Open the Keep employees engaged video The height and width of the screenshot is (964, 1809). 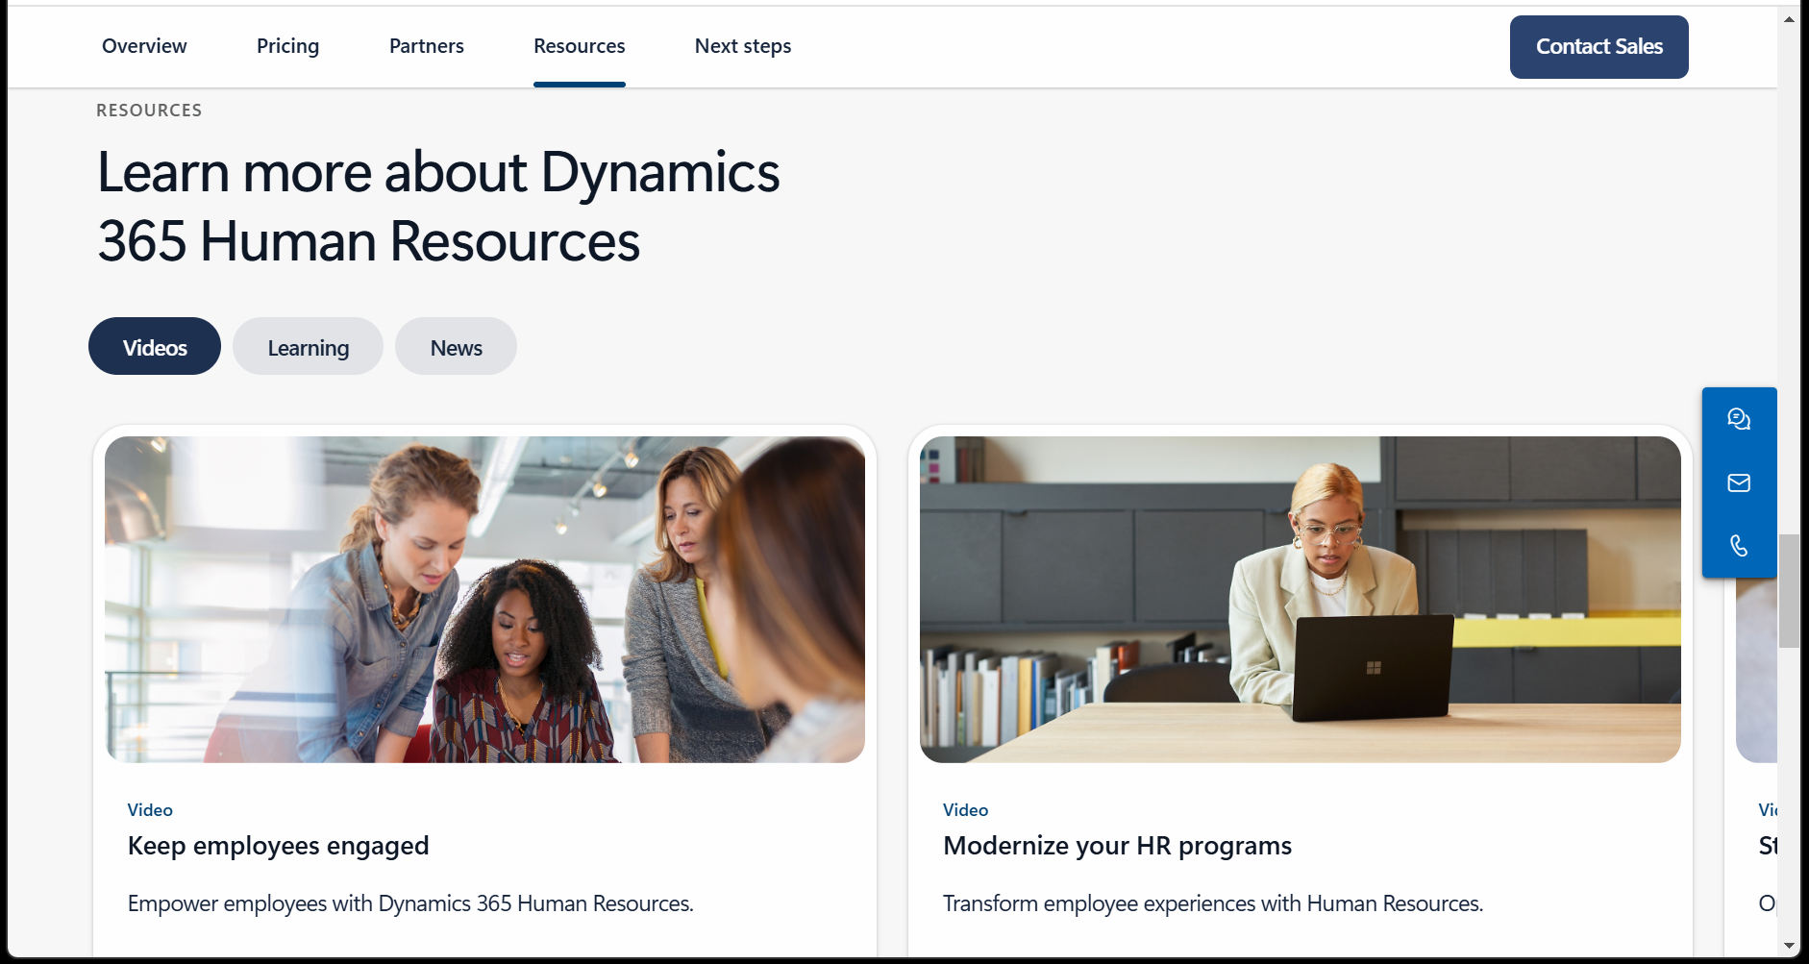(x=278, y=846)
